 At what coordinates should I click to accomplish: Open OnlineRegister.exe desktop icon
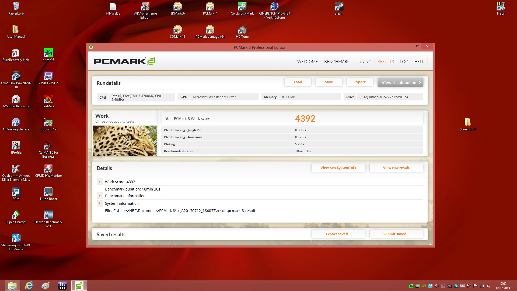coord(16,124)
